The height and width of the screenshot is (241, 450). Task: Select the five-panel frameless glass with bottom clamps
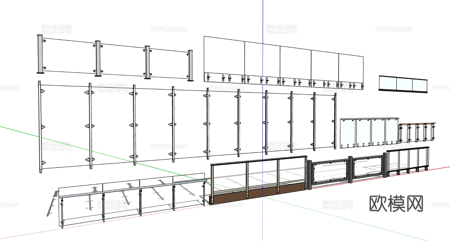284,63
